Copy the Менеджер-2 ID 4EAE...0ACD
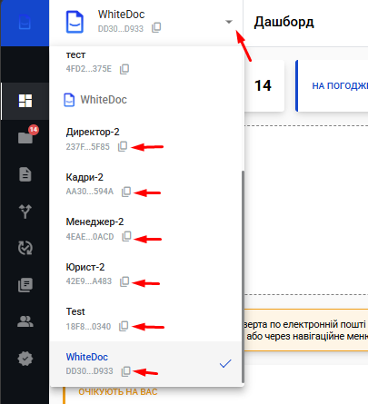 [126, 236]
